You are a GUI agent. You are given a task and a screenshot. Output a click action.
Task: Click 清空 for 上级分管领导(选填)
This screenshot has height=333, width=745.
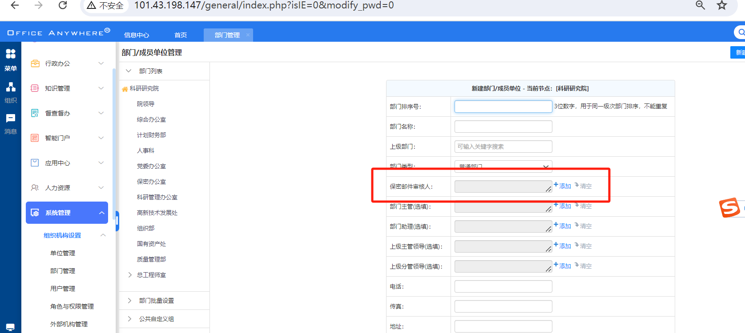(x=583, y=266)
